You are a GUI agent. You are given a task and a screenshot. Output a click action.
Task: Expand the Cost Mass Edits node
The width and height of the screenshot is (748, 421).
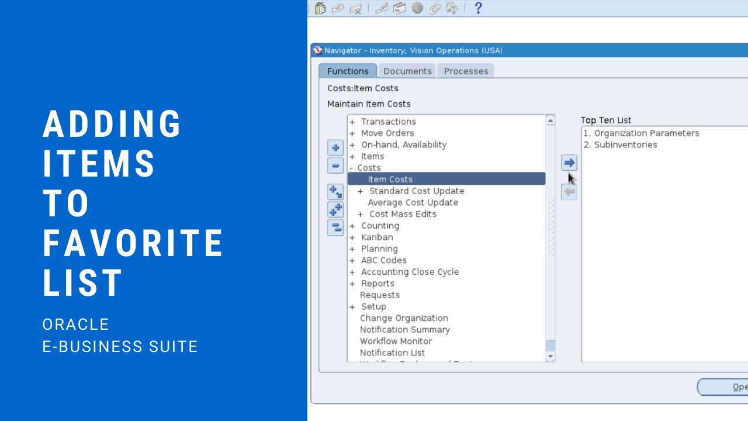(361, 215)
